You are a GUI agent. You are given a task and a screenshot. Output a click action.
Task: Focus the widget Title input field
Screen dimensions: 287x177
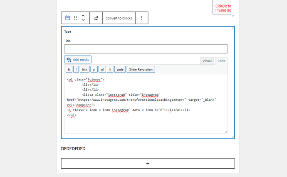(146, 49)
